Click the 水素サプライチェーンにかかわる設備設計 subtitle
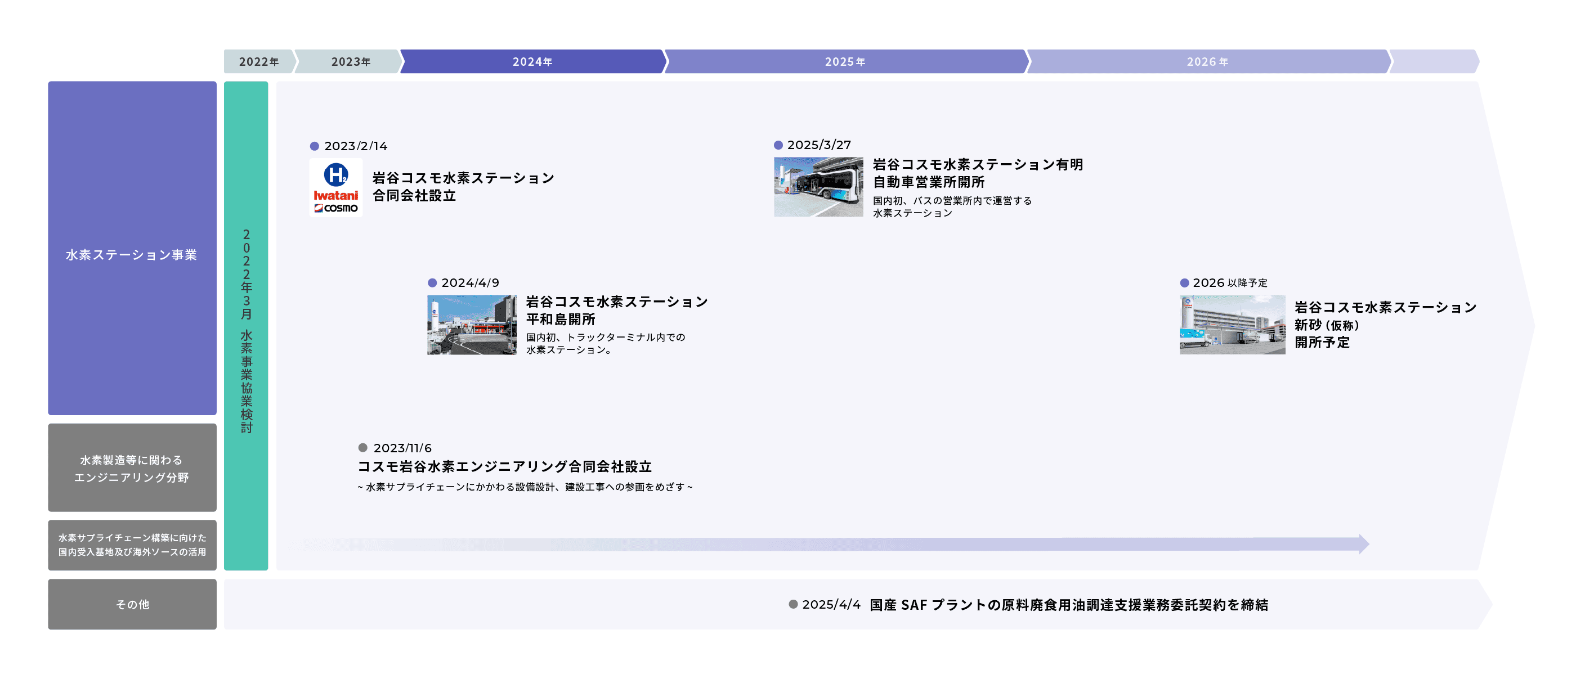This screenshot has width=1576, height=679. (525, 487)
